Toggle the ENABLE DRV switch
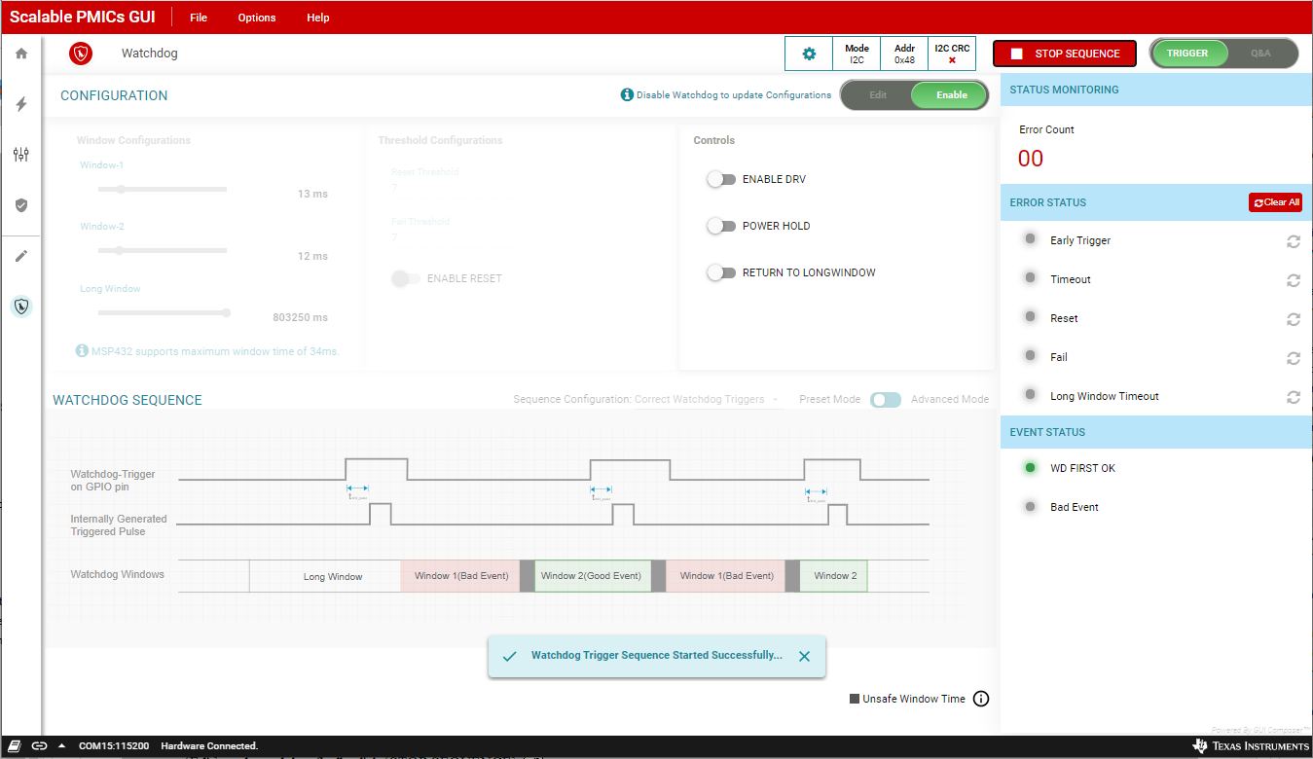The width and height of the screenshot is (1313, 759). [721, 179]
